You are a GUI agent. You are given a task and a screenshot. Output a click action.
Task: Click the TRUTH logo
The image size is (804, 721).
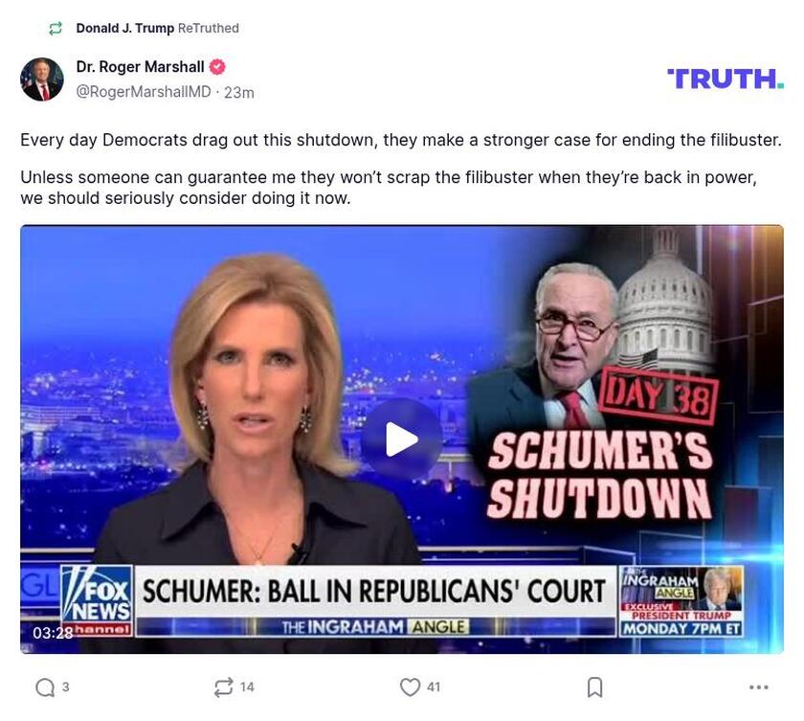point(726,79)
